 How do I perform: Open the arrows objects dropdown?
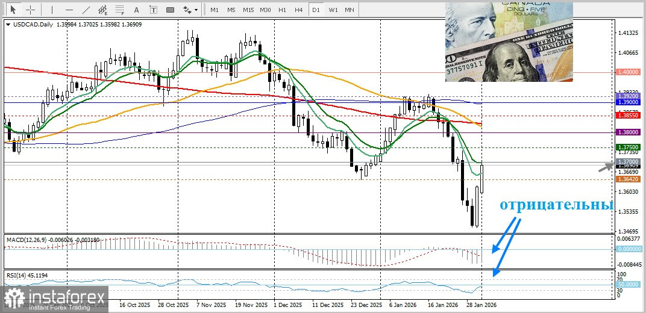point(190,10)
